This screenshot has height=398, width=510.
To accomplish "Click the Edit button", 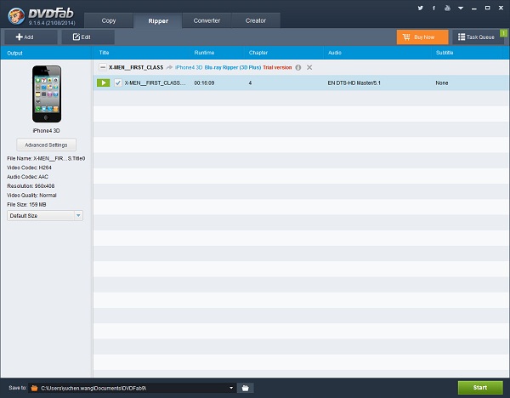I will coord(88,37).
